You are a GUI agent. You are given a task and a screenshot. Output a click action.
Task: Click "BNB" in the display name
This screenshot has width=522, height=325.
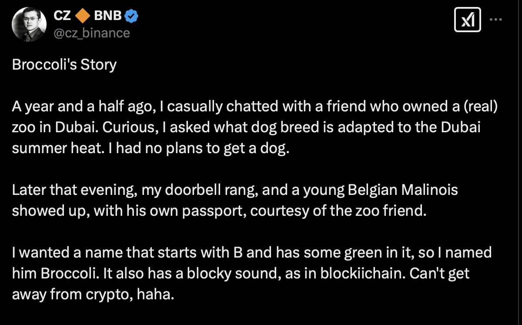click(107, 17)
